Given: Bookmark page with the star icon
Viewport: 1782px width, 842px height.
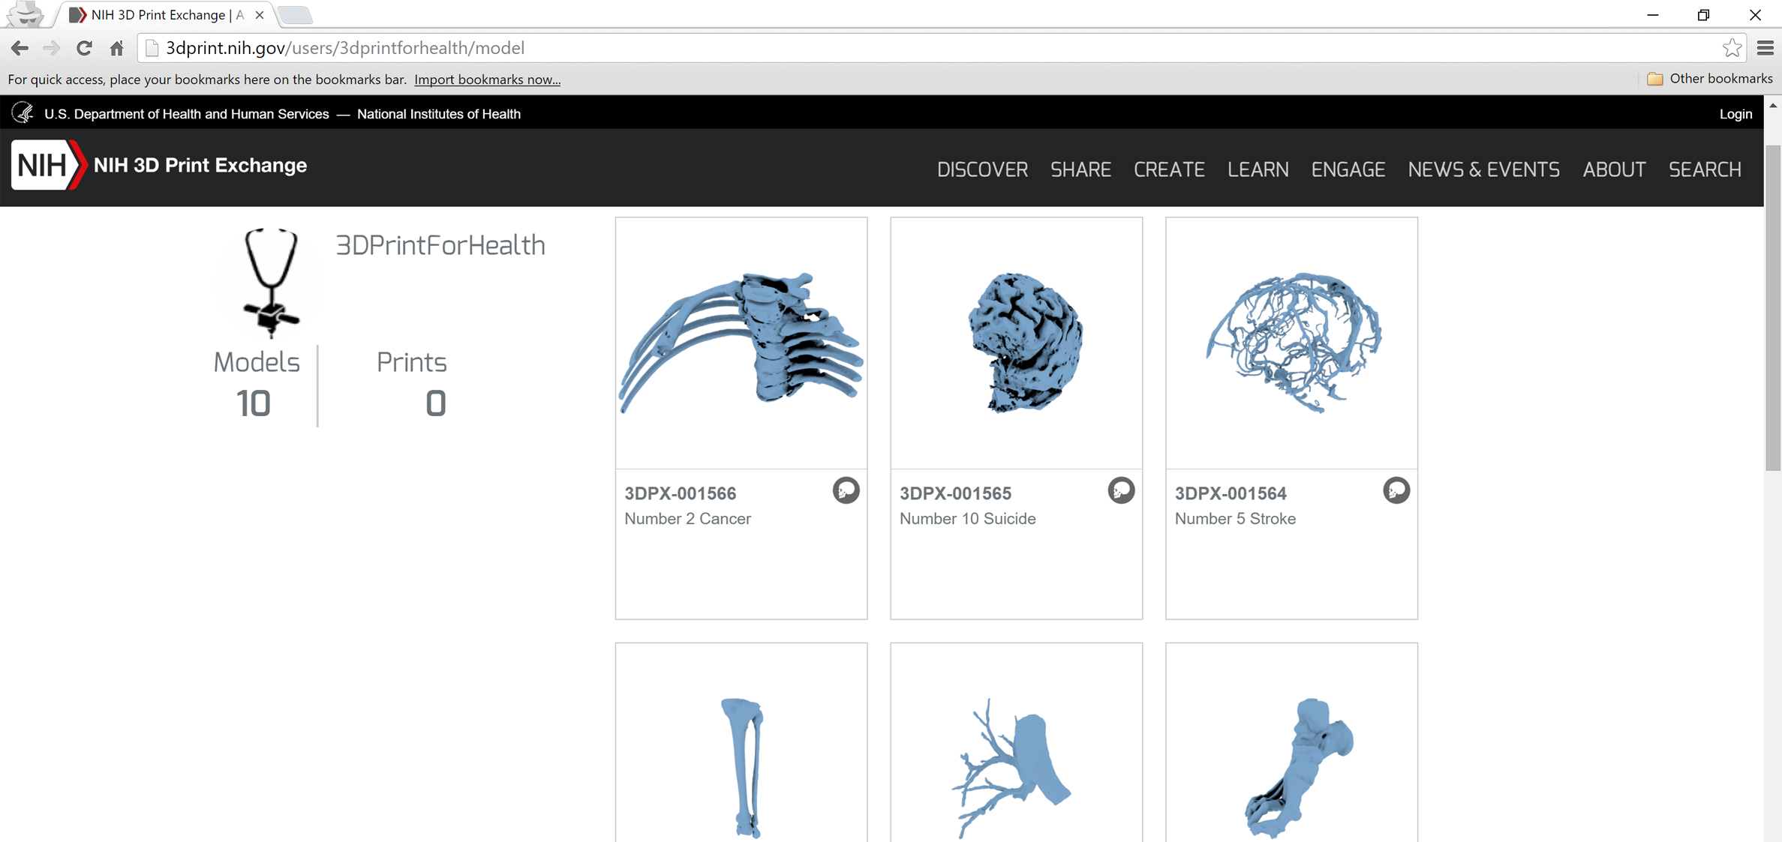Looking at the screenshot, I should (x=1732, y=49).
